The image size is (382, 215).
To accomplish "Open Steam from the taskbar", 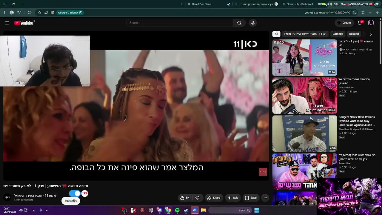I will (x=186, y=210).
